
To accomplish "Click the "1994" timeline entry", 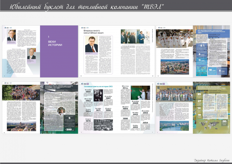I will (125, 108).
